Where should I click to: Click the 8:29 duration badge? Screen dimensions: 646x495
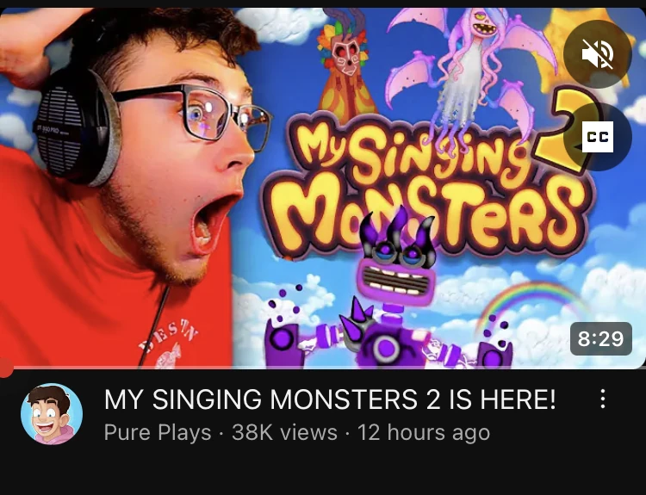[x=600, y=338]
